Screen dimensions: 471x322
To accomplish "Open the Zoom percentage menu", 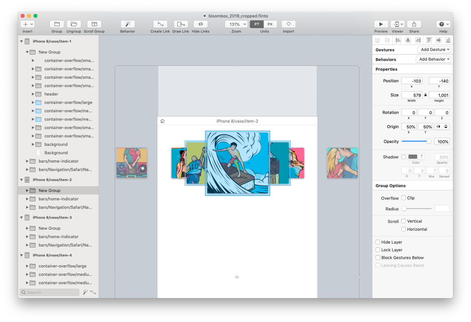I will [x=236, y=24].
